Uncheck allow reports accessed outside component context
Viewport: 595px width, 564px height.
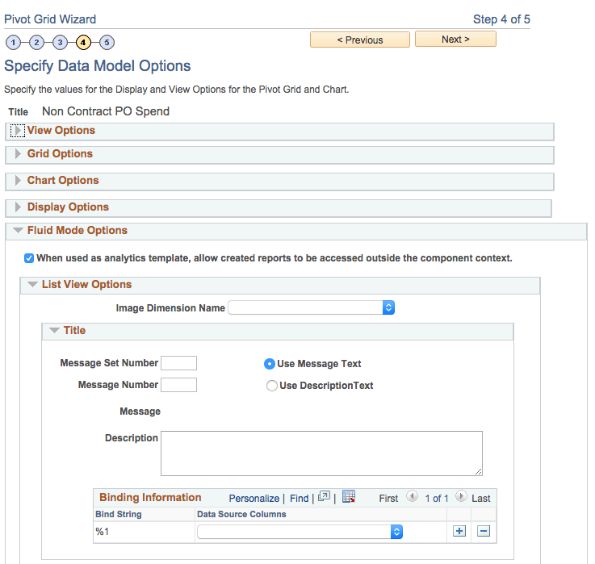click(29, 258)
